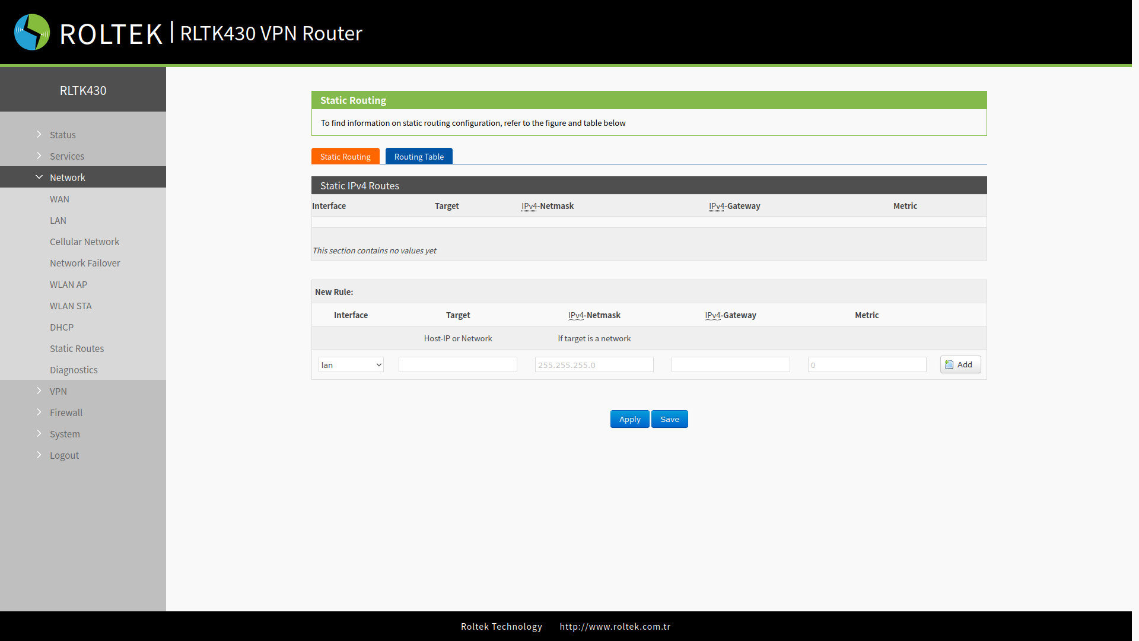The height and width of the screenshot is (641, 1139).
Task: Click the Metric header in New Rule table
Action: (867, 315)
